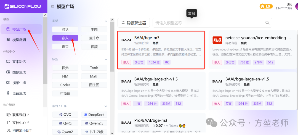Open the 联系我们 external link
Image resolution: width=298 pixels, height=135 pixels.
(18, 115)
